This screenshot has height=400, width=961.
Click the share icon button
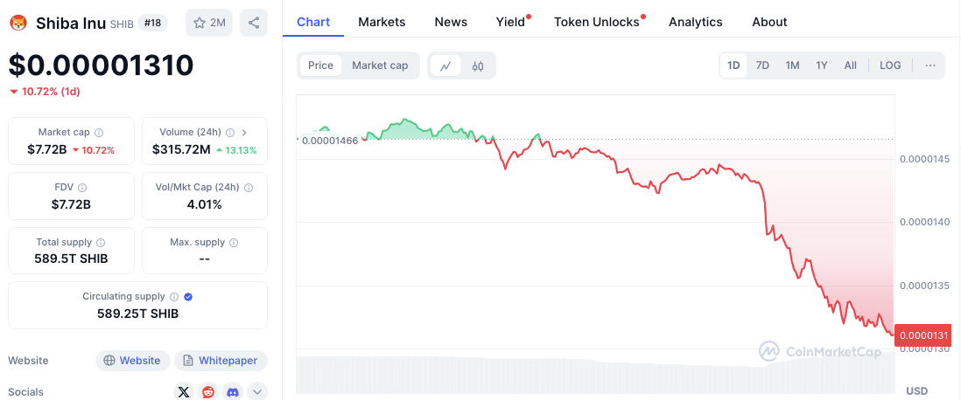coord(254,23)
